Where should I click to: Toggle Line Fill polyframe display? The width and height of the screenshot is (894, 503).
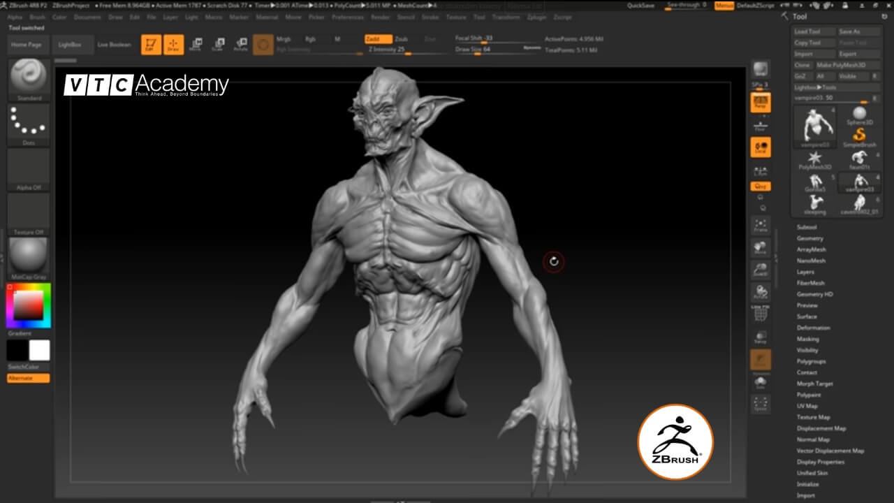tap(761, 313)
